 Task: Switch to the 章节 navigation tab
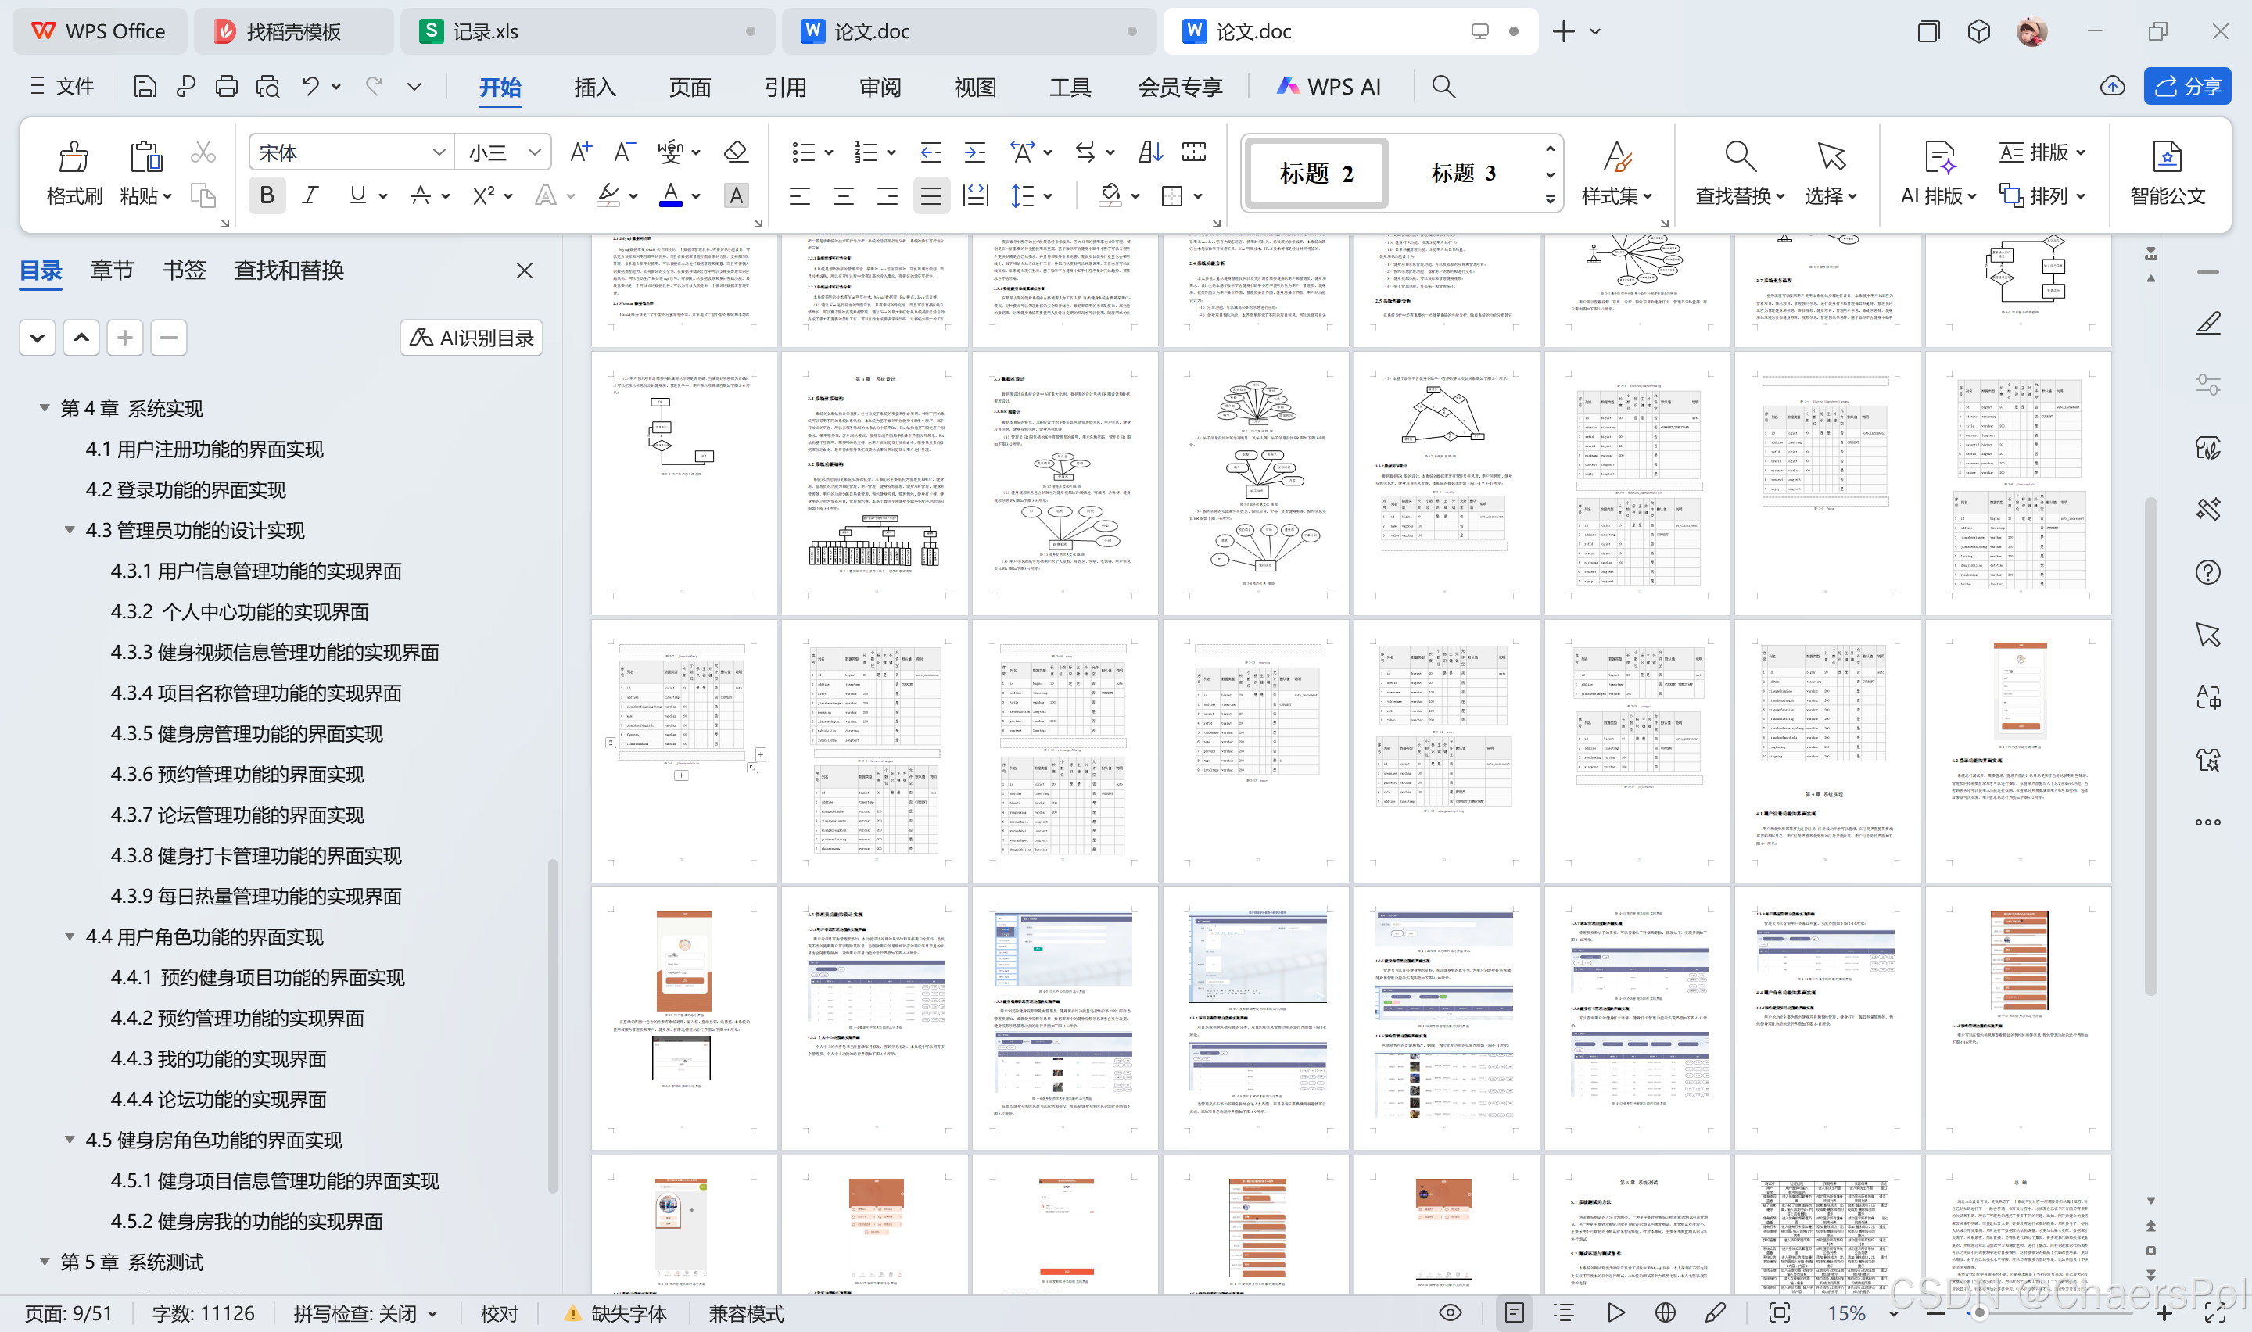pos(112,270)
